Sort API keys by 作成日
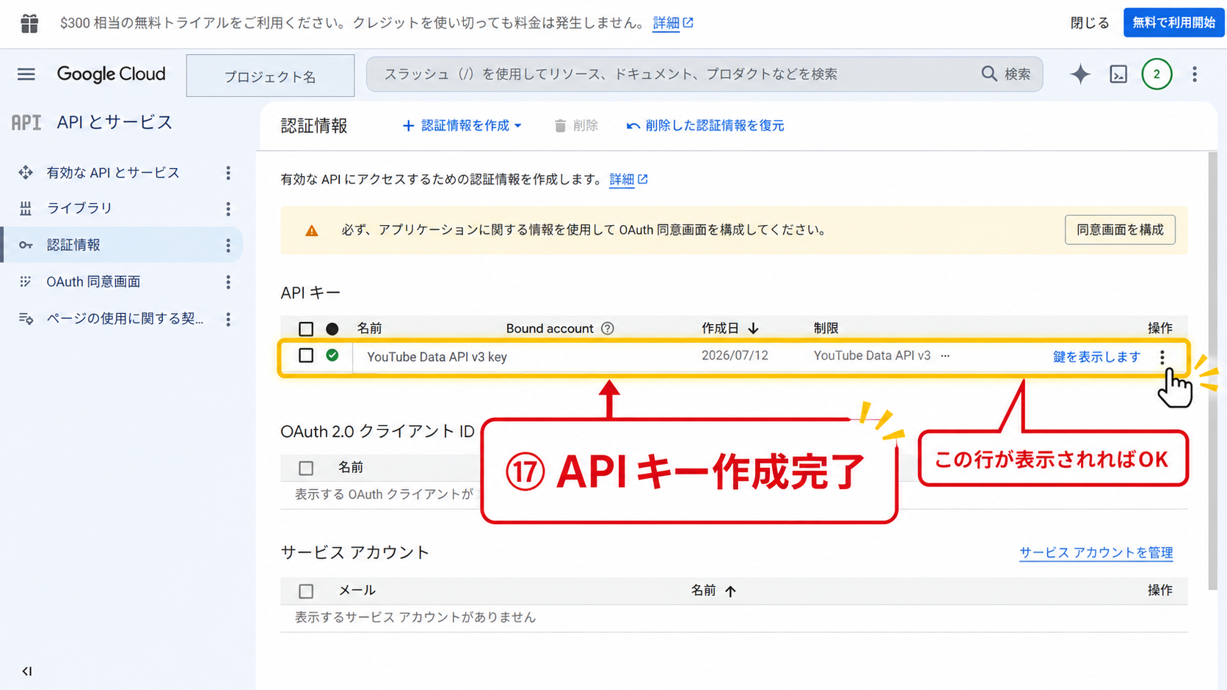Screen dimensions: 1227x690 pyautogui.click(x=729, y=329)
